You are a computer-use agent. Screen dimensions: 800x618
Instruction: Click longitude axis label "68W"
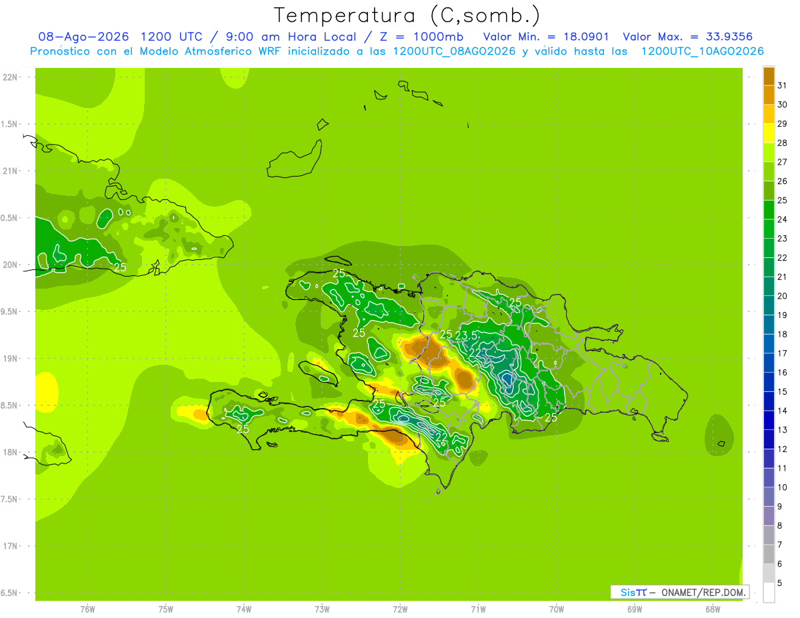point(713,609)
